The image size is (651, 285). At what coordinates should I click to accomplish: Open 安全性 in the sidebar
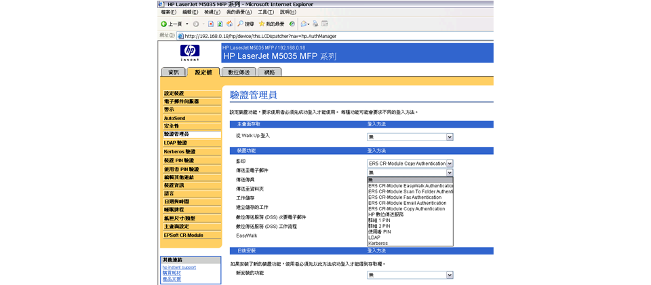[x=192, y=126]
